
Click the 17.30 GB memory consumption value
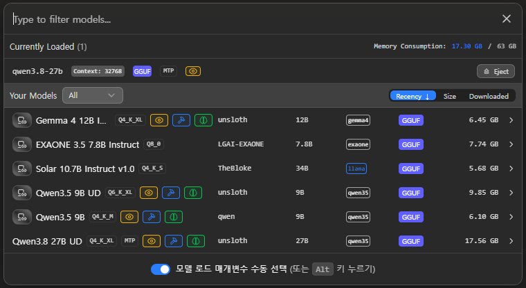point(466,46)
